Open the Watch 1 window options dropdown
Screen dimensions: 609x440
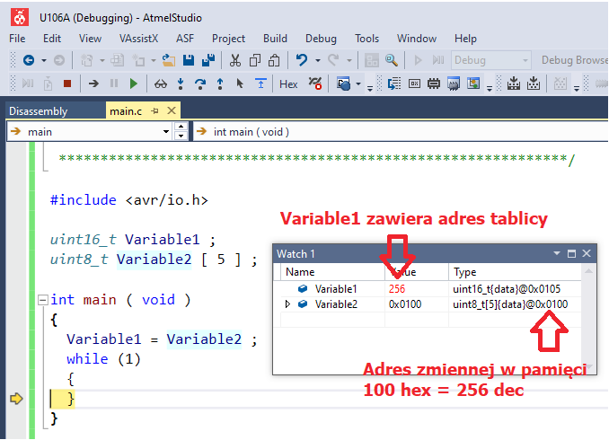[x=556, y=254]
